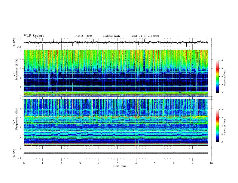Click the 'Time (min)' axis title
The width and height of the screenshot is (238, 183).
point(120,166)
